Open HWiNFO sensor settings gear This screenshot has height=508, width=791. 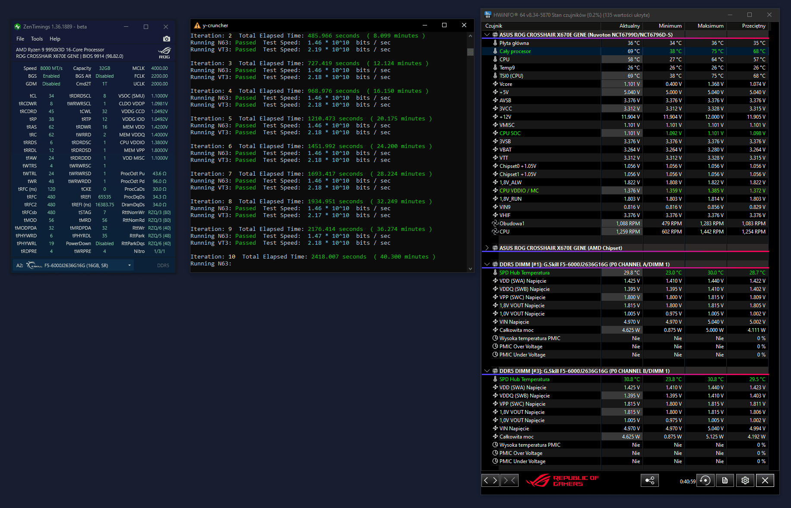coord(745,480)
